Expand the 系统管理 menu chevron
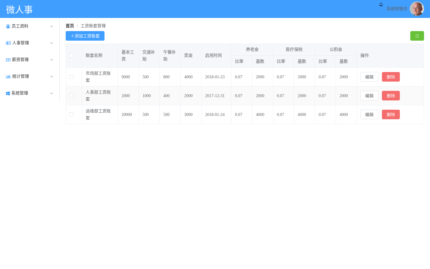Image resolution: width=430 pixels, height=269 pixels. point(52,93)
